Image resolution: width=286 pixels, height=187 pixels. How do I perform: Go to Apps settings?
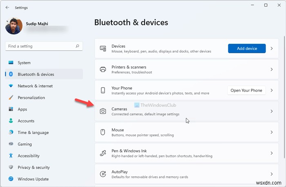tap(44, 109)
